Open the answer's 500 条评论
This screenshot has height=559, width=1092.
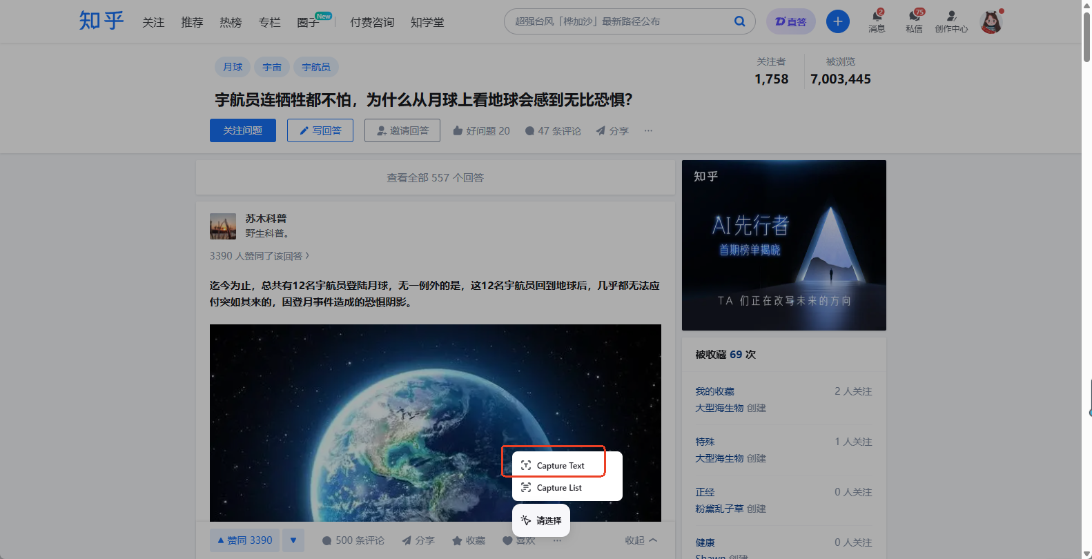point(353,540)
